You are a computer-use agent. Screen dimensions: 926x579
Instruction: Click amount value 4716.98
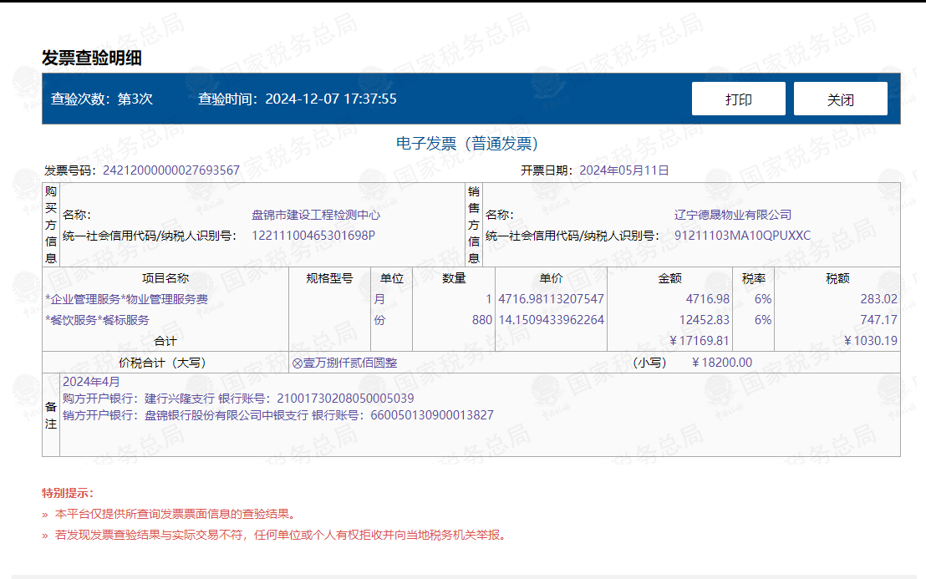pos(708,299)
